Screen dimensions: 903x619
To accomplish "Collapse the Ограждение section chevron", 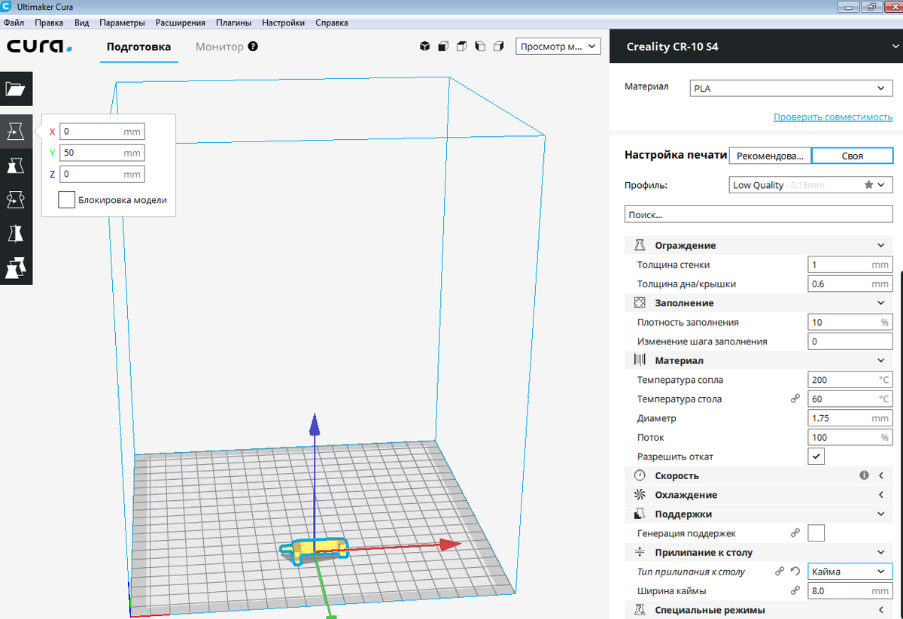I will 881,245.
